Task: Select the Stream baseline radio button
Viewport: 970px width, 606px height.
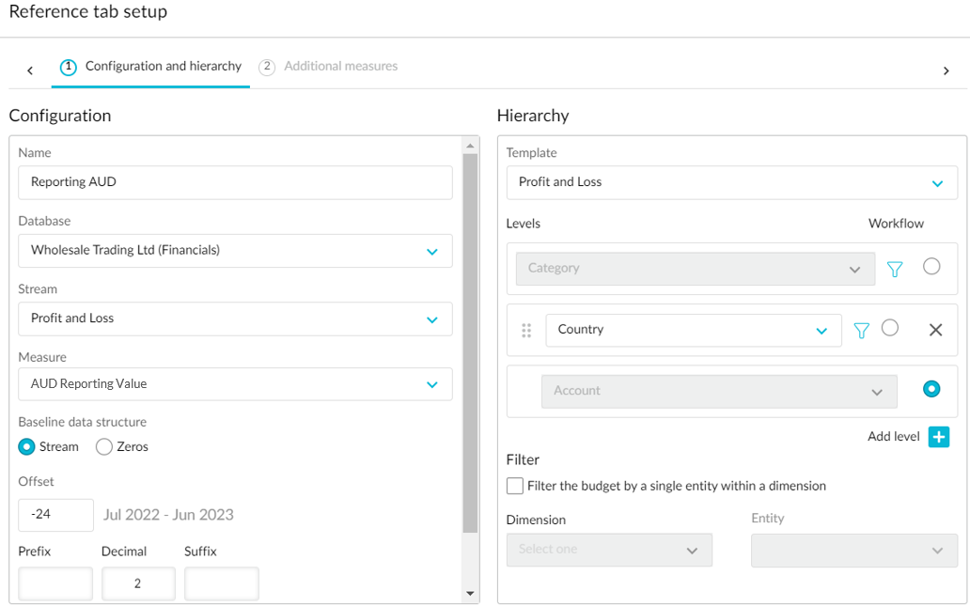Action: click(x=27, y=447)
